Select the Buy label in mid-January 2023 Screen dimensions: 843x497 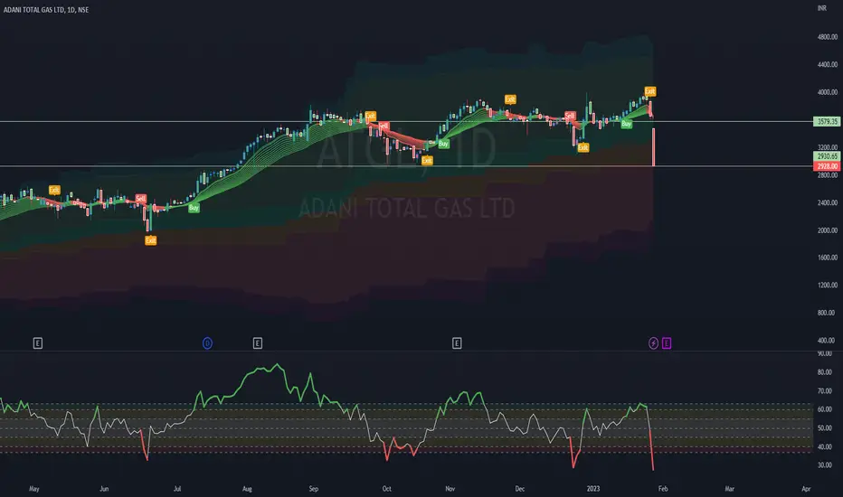[626, 124]
